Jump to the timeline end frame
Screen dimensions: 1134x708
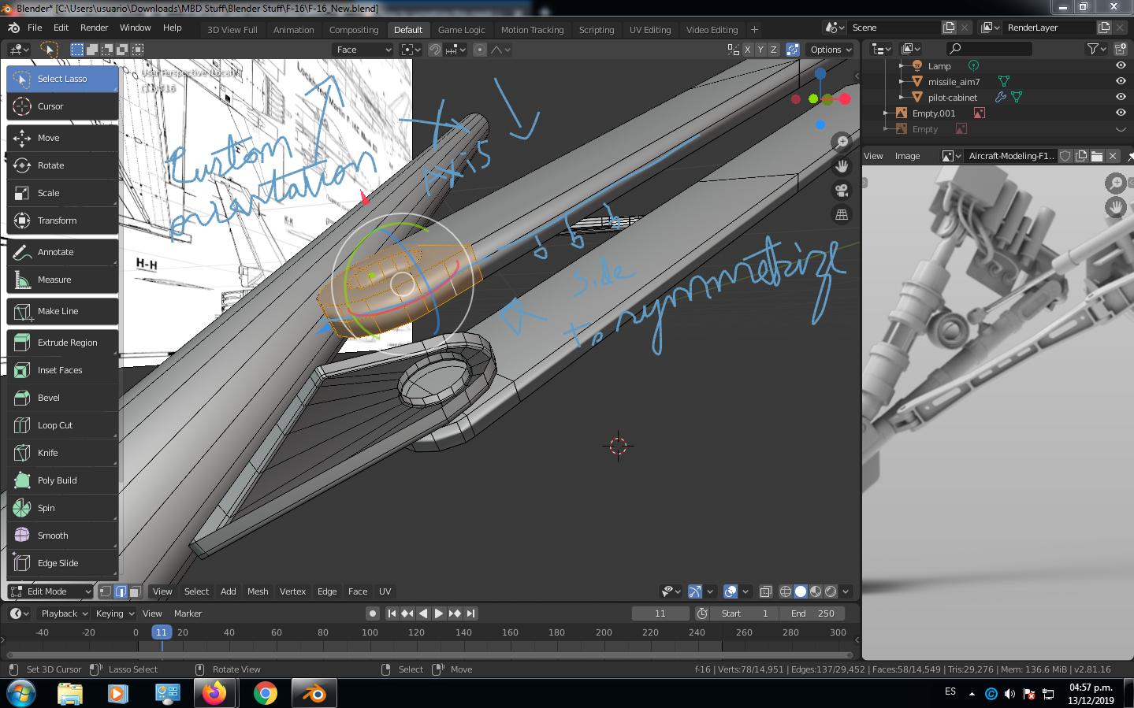470,613
